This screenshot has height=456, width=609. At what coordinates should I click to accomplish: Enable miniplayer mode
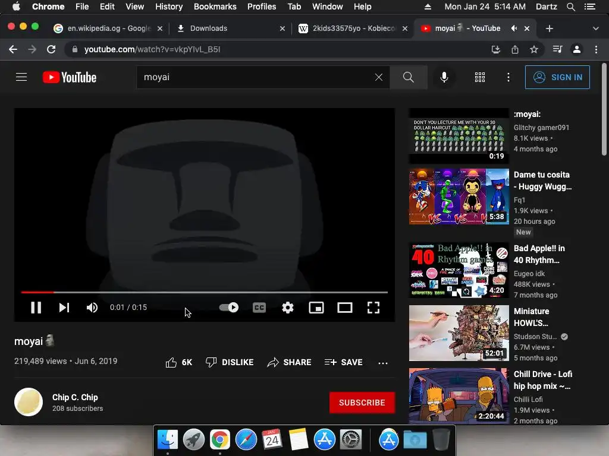tap(316, 308)
